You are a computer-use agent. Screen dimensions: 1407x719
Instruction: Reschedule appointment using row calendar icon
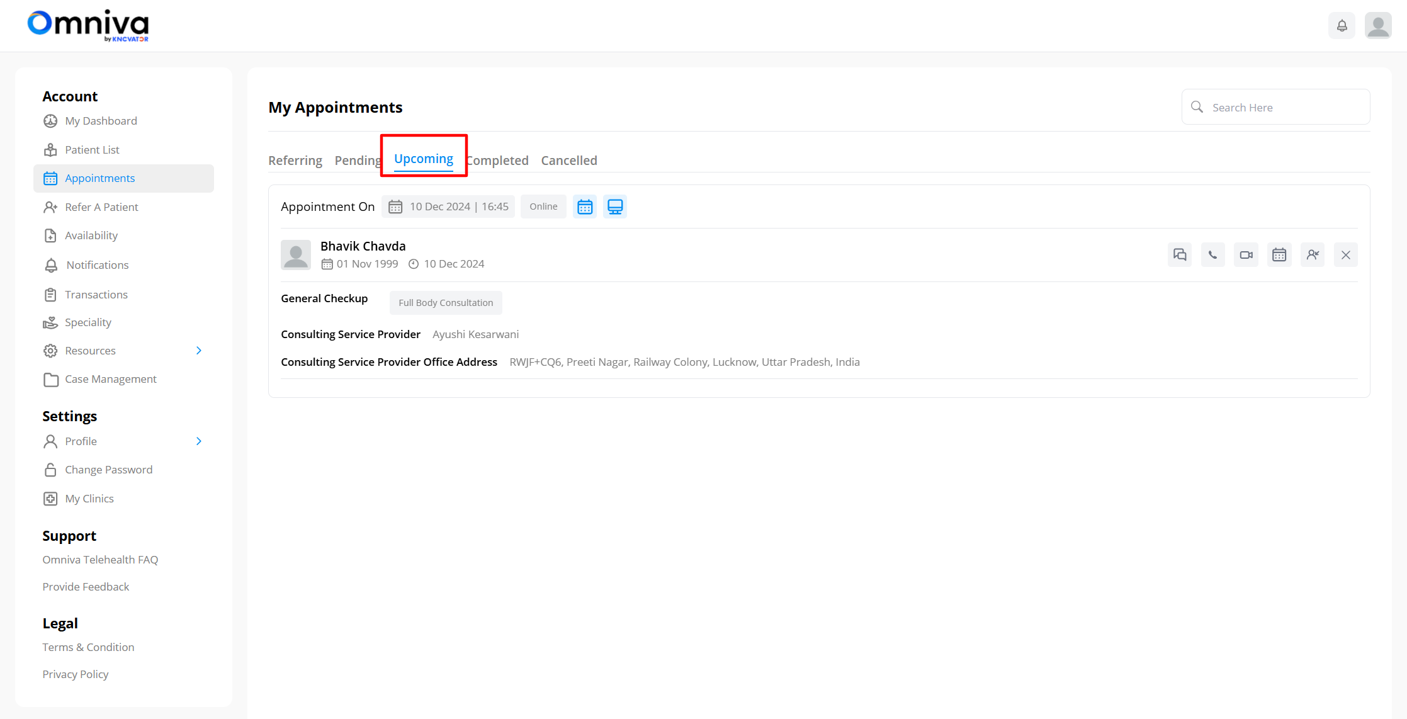(1279, 255)
